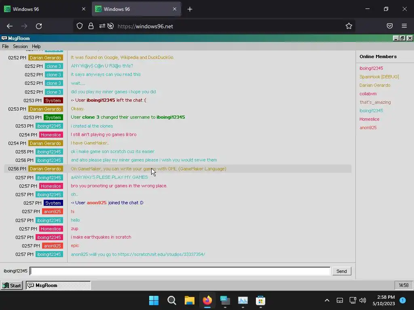Click the forward navigation arrow
414x310 pixels.
click(x=24, y=26)
